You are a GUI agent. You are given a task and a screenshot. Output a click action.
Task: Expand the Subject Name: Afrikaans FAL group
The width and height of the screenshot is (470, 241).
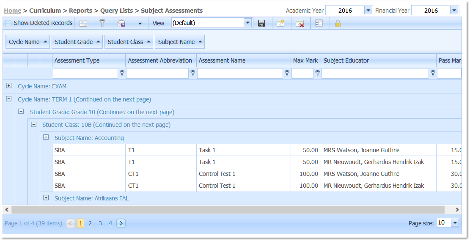(x=46, y=197)
